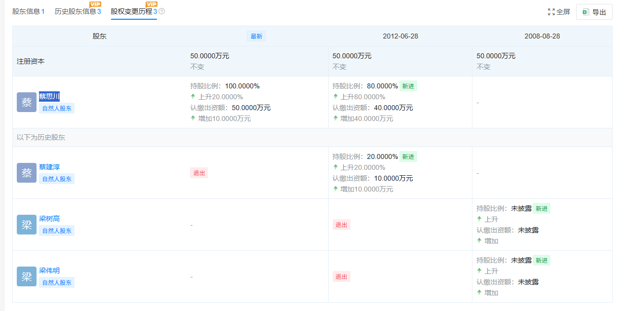Click 梁树高's avatar icon
This screenshot has height=311, width=619.
pyautogui.click(x=26, y=225)
